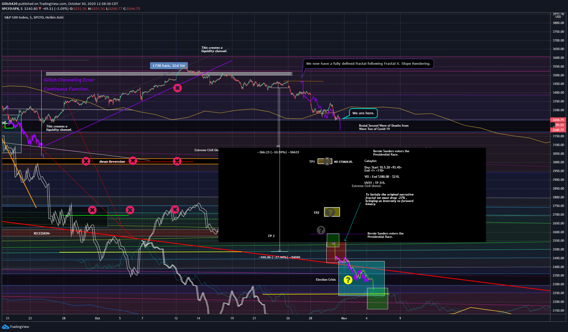
Task: Click the 'Continuous Function.' text
Action: tap(66, 89)
